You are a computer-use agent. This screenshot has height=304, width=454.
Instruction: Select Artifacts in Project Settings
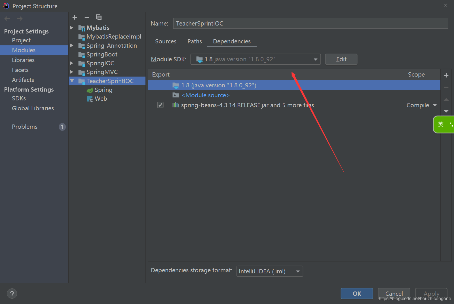coord(23,80)
